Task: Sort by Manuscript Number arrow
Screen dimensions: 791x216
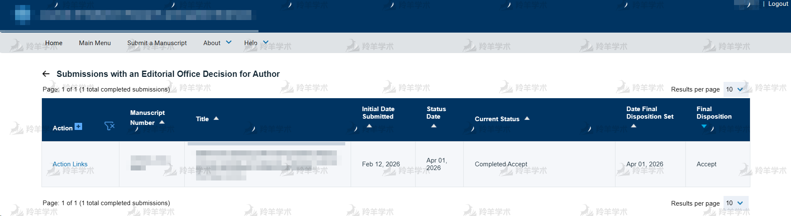Action: [162, 122]
